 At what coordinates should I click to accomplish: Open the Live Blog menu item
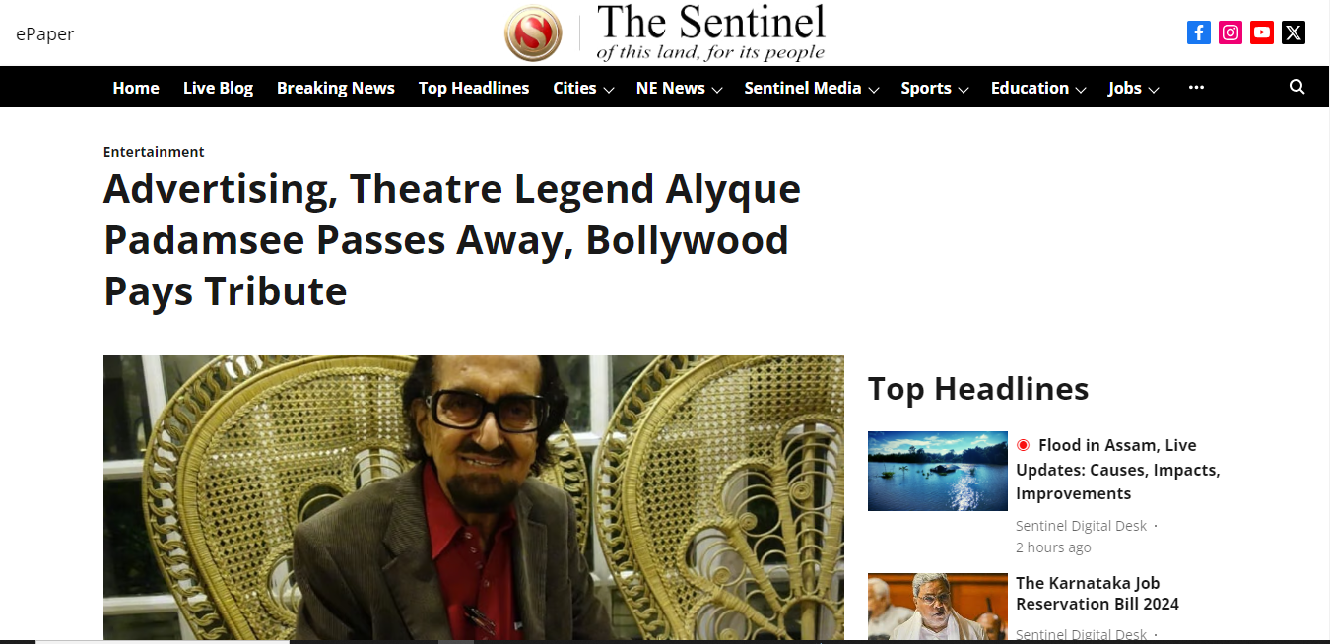click(x=218, y=88)
